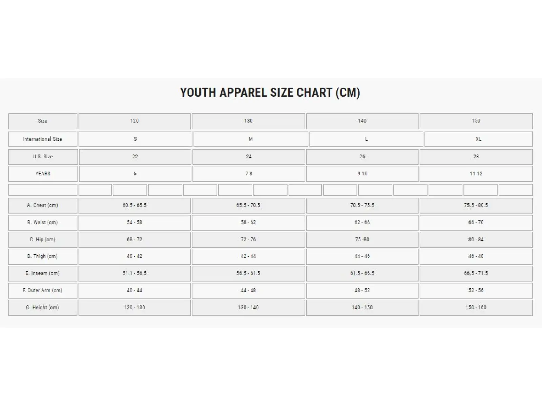Click outer arm value 52 - 56
The height and width of the screenshot is (406, 542).
476,290
